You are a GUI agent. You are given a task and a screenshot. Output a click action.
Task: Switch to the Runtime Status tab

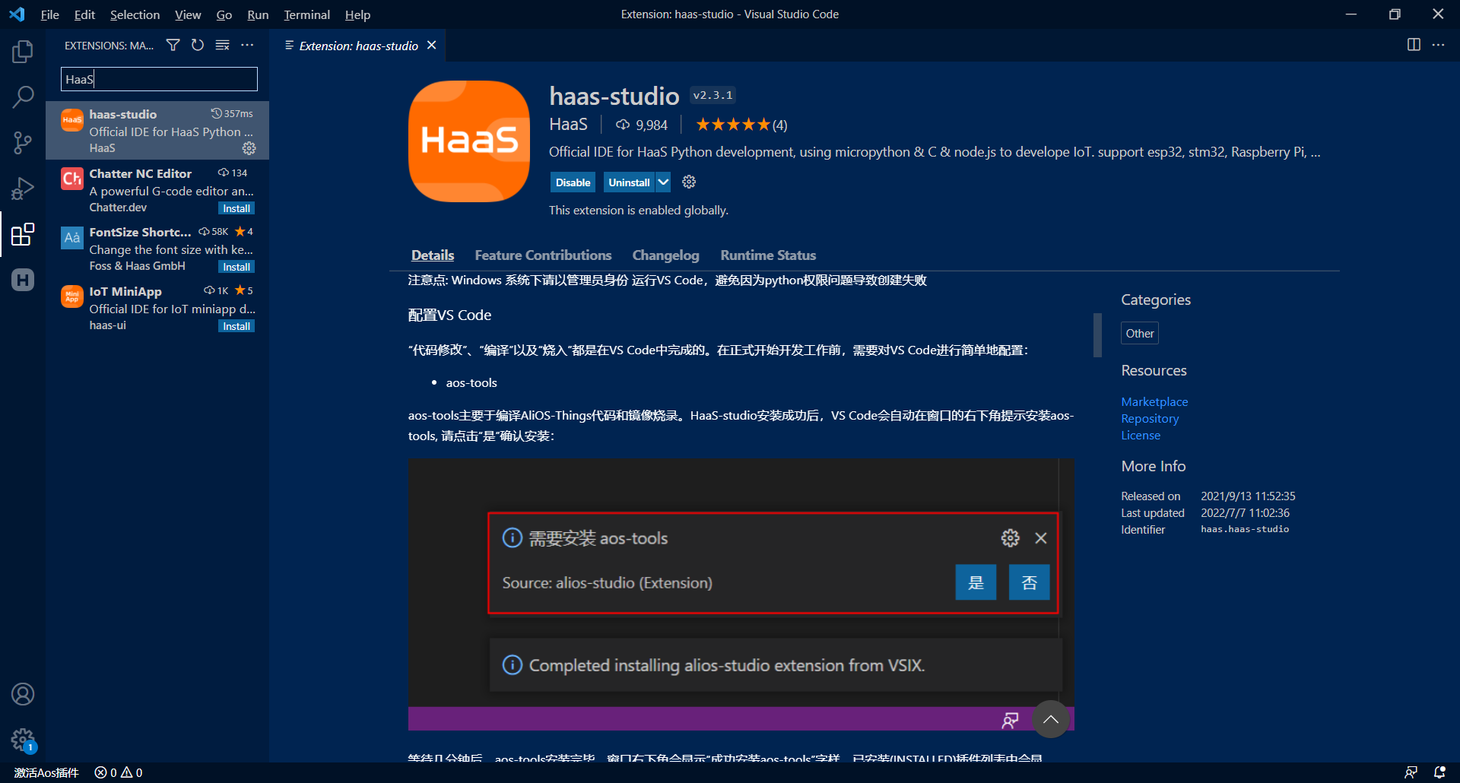pos(768,255)
